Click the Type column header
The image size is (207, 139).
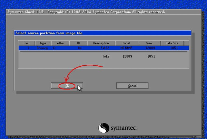tap(43, 43)
